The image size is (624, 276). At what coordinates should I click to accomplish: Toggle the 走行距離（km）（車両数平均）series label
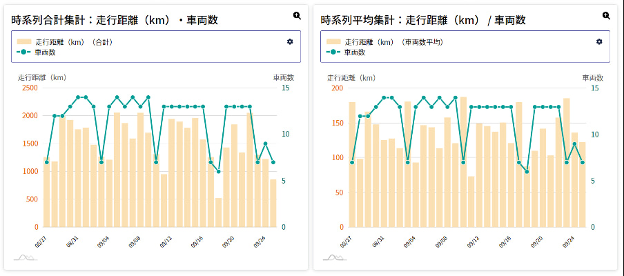click(393, 42)
